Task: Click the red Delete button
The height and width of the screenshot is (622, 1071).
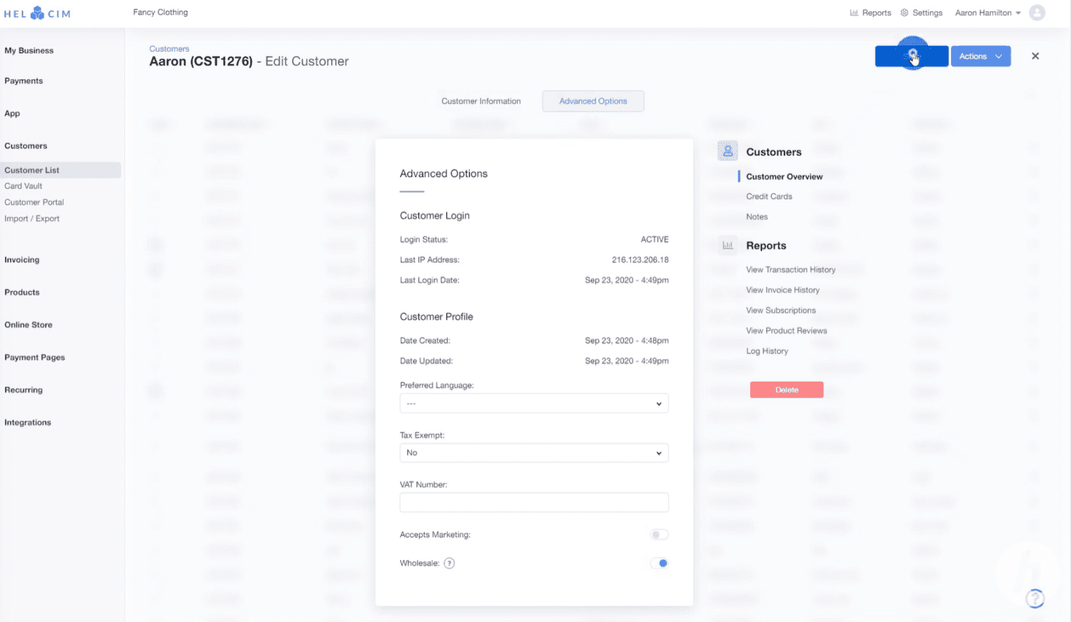Action: point(787,390)
